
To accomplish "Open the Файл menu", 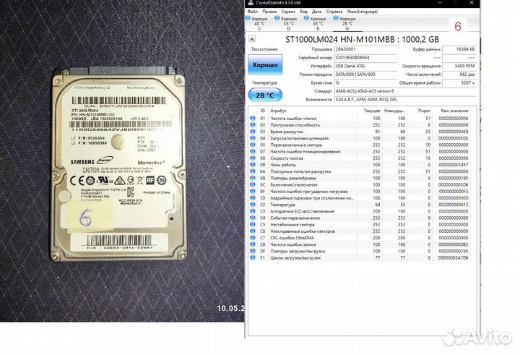I will pyautogui.click(x=253, y=12).
